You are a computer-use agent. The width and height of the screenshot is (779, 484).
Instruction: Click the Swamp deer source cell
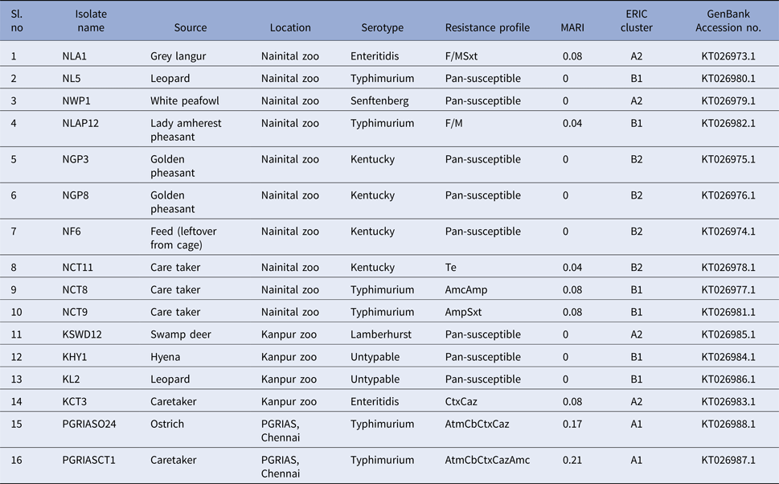click(181, 334)
